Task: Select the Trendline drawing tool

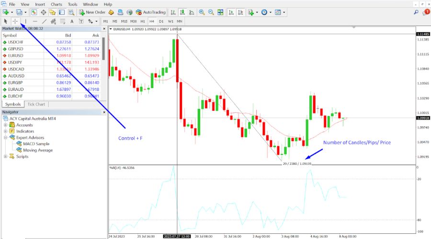Action: (x=44, y=21)
